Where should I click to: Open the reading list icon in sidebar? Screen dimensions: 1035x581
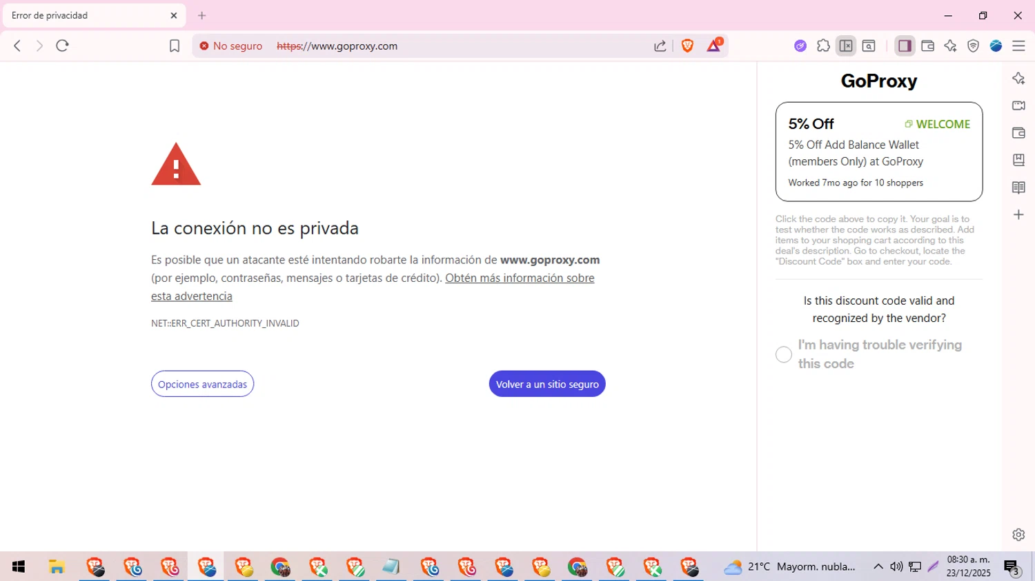tap(1018, 187)
